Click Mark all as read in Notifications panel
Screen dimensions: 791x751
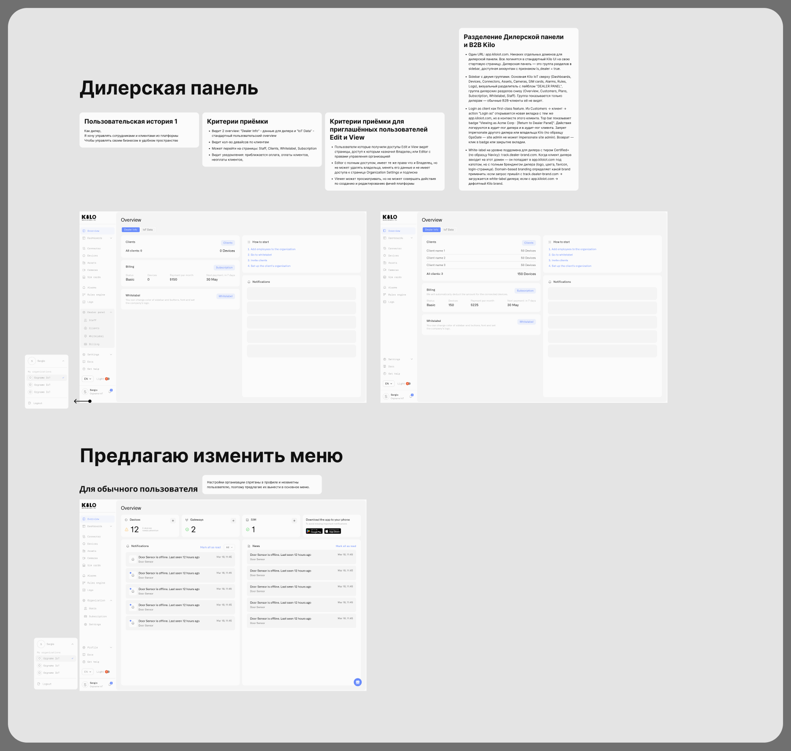pos(210,547)
